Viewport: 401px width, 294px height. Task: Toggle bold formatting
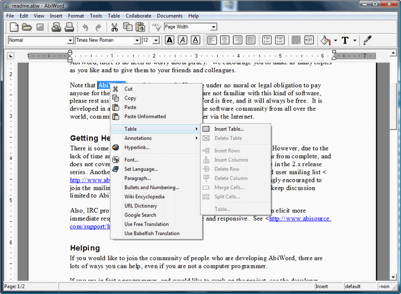tap(170, 40)
